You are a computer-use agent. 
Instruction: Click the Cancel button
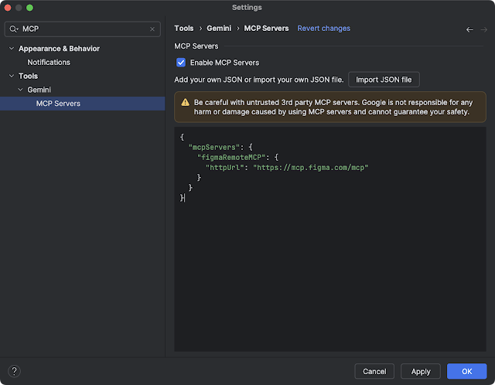click(374, 371)
